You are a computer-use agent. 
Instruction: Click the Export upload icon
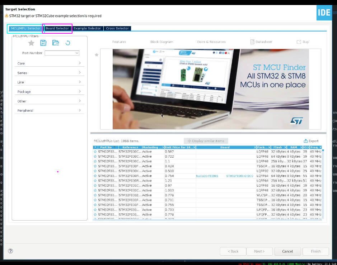[306, 141]
